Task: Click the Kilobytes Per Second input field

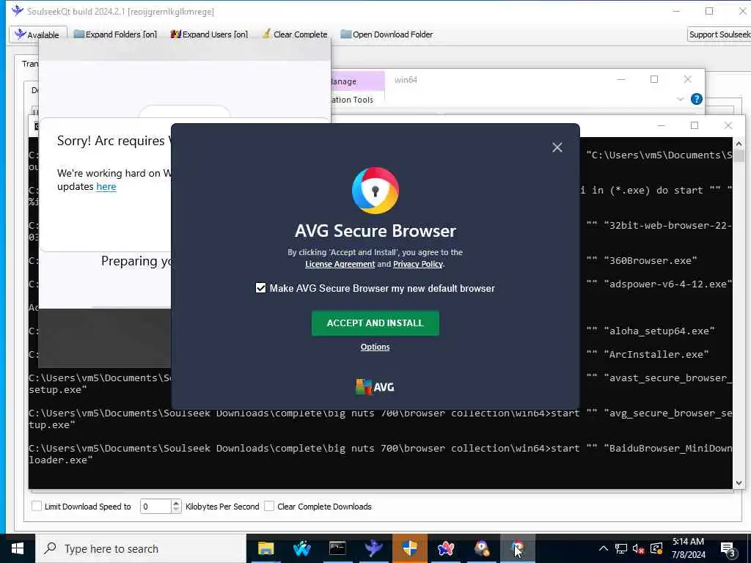Action: coord(155,506)
